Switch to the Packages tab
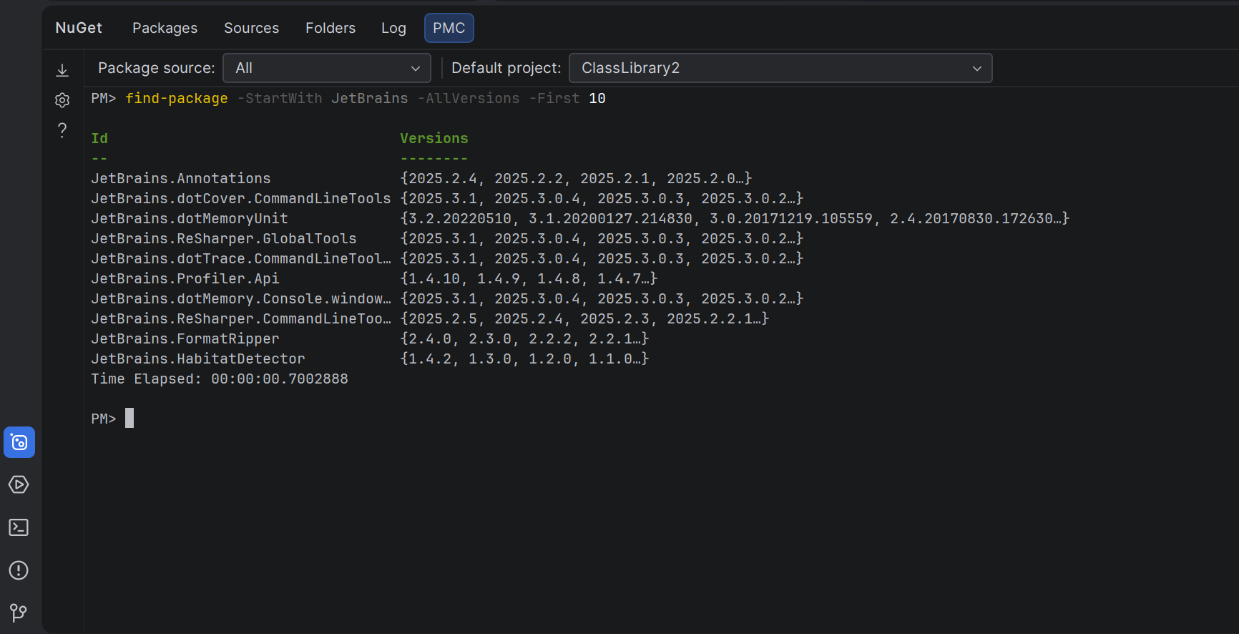 point(165,28)
